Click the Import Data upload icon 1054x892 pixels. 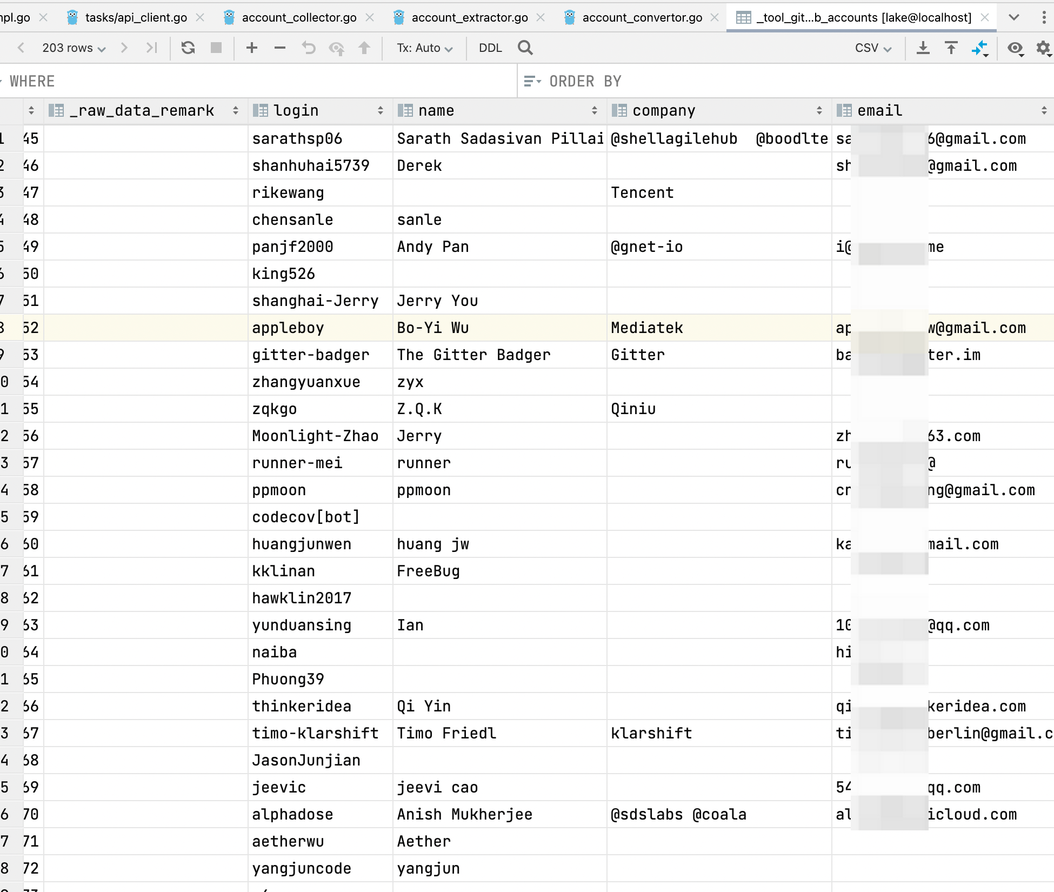(x=951, y=48)
